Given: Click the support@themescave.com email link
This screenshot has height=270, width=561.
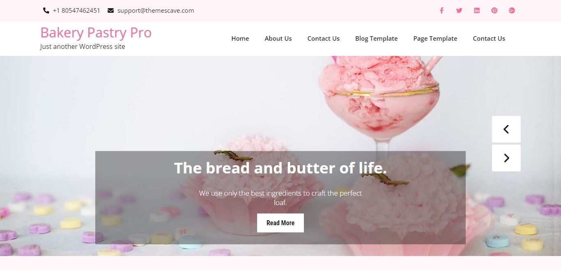Looking at the screenshot, I should tap(156, 11).
